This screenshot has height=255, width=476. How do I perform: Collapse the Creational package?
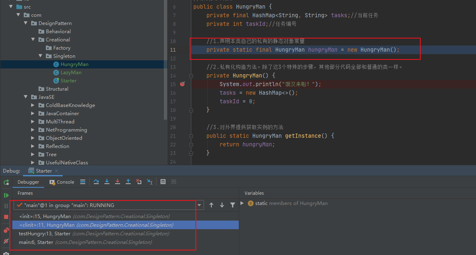click(x=33, y=39)
